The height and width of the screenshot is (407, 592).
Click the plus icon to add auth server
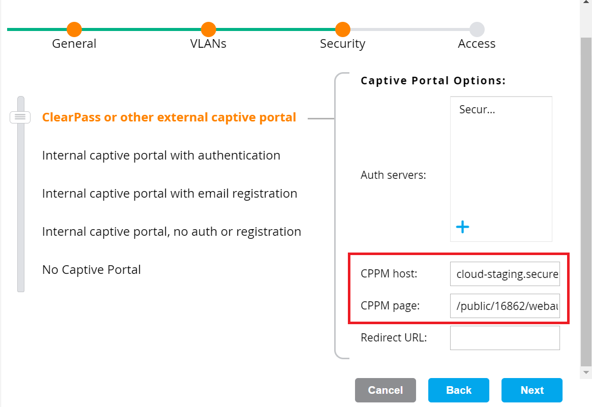pos(462,227)
